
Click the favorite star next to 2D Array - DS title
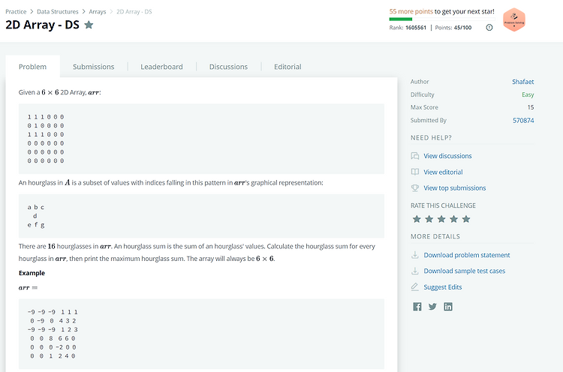click(x=89, y=25)
